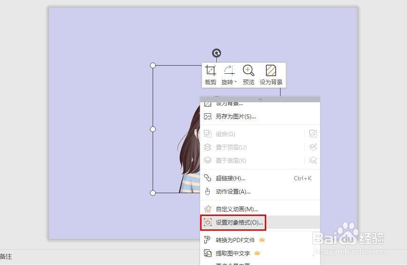Apply 设为背景 from floating toolbar
This screenshot has width=407, height=265.
tap(271, 75)
